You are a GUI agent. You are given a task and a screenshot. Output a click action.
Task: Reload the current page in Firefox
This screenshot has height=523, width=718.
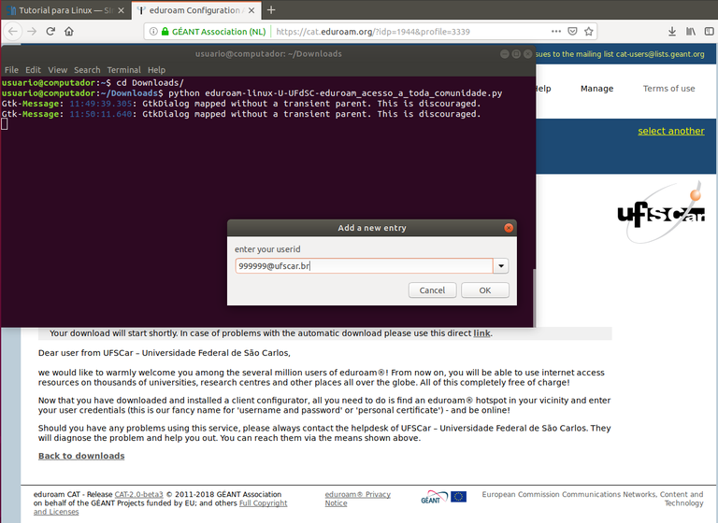tap(50, 31)
